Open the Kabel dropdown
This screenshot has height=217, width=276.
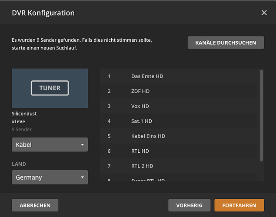tap(50, 145)
